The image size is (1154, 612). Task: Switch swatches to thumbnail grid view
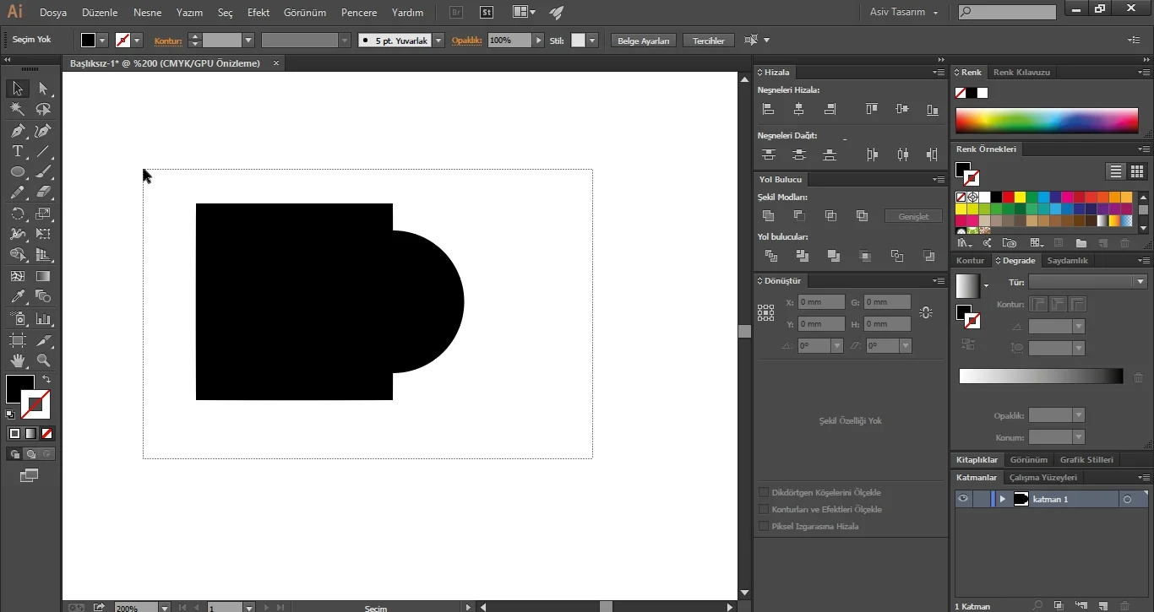pos(1137,171)
